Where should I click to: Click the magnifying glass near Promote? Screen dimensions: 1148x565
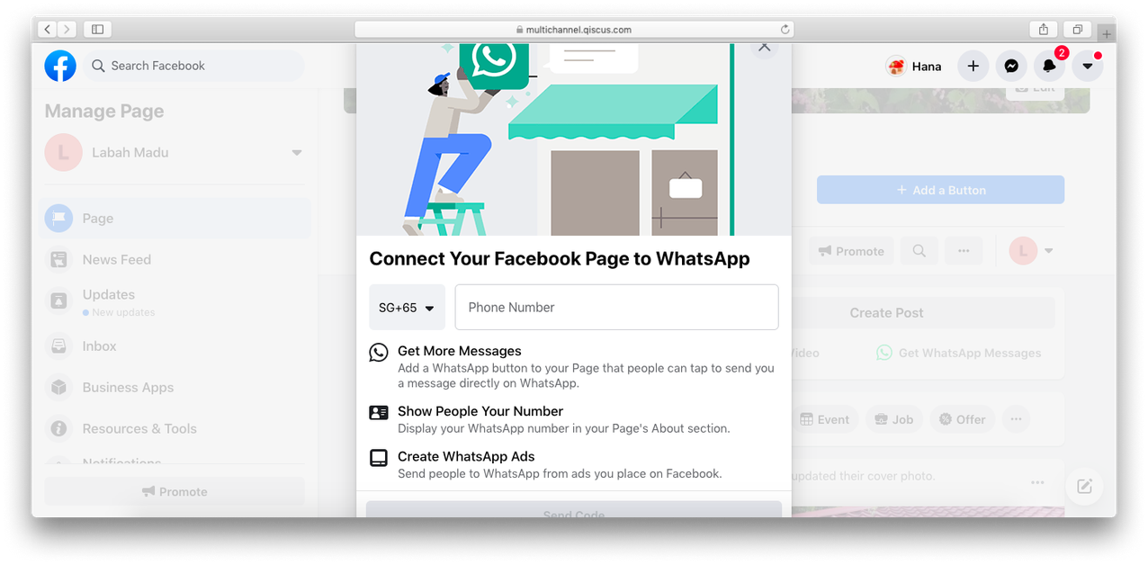919,250
